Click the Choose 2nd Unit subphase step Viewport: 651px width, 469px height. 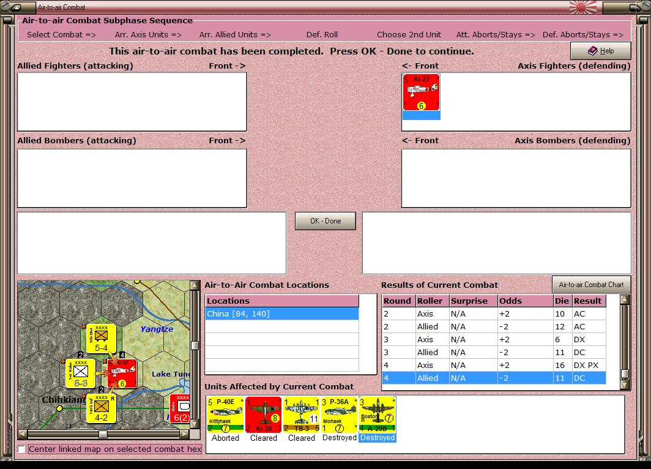click(x=409, y=34)
